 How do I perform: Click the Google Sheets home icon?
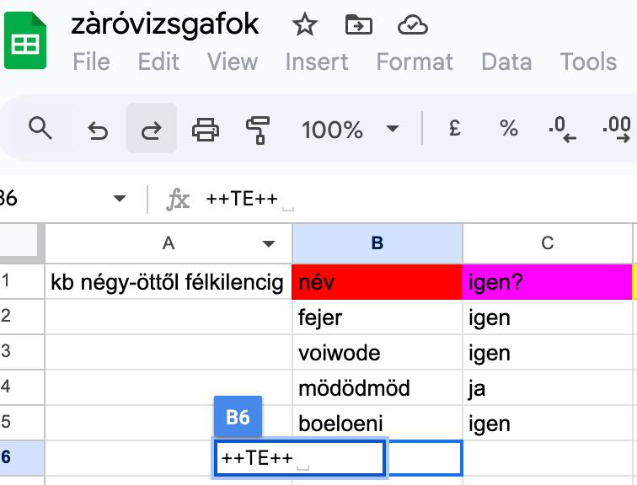pyautogui.click(x=25, y=40)
